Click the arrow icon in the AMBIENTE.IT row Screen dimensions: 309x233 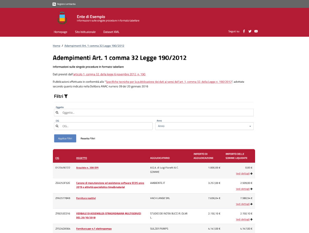[x=251, y=189]
